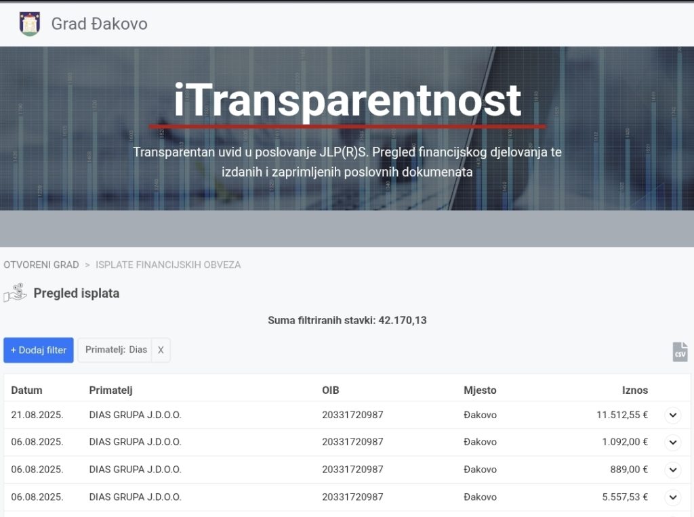The width and height of the screenshot is (694, 517).
Task: Select the 21.08.2025. date cell
Action: [37, 415]
